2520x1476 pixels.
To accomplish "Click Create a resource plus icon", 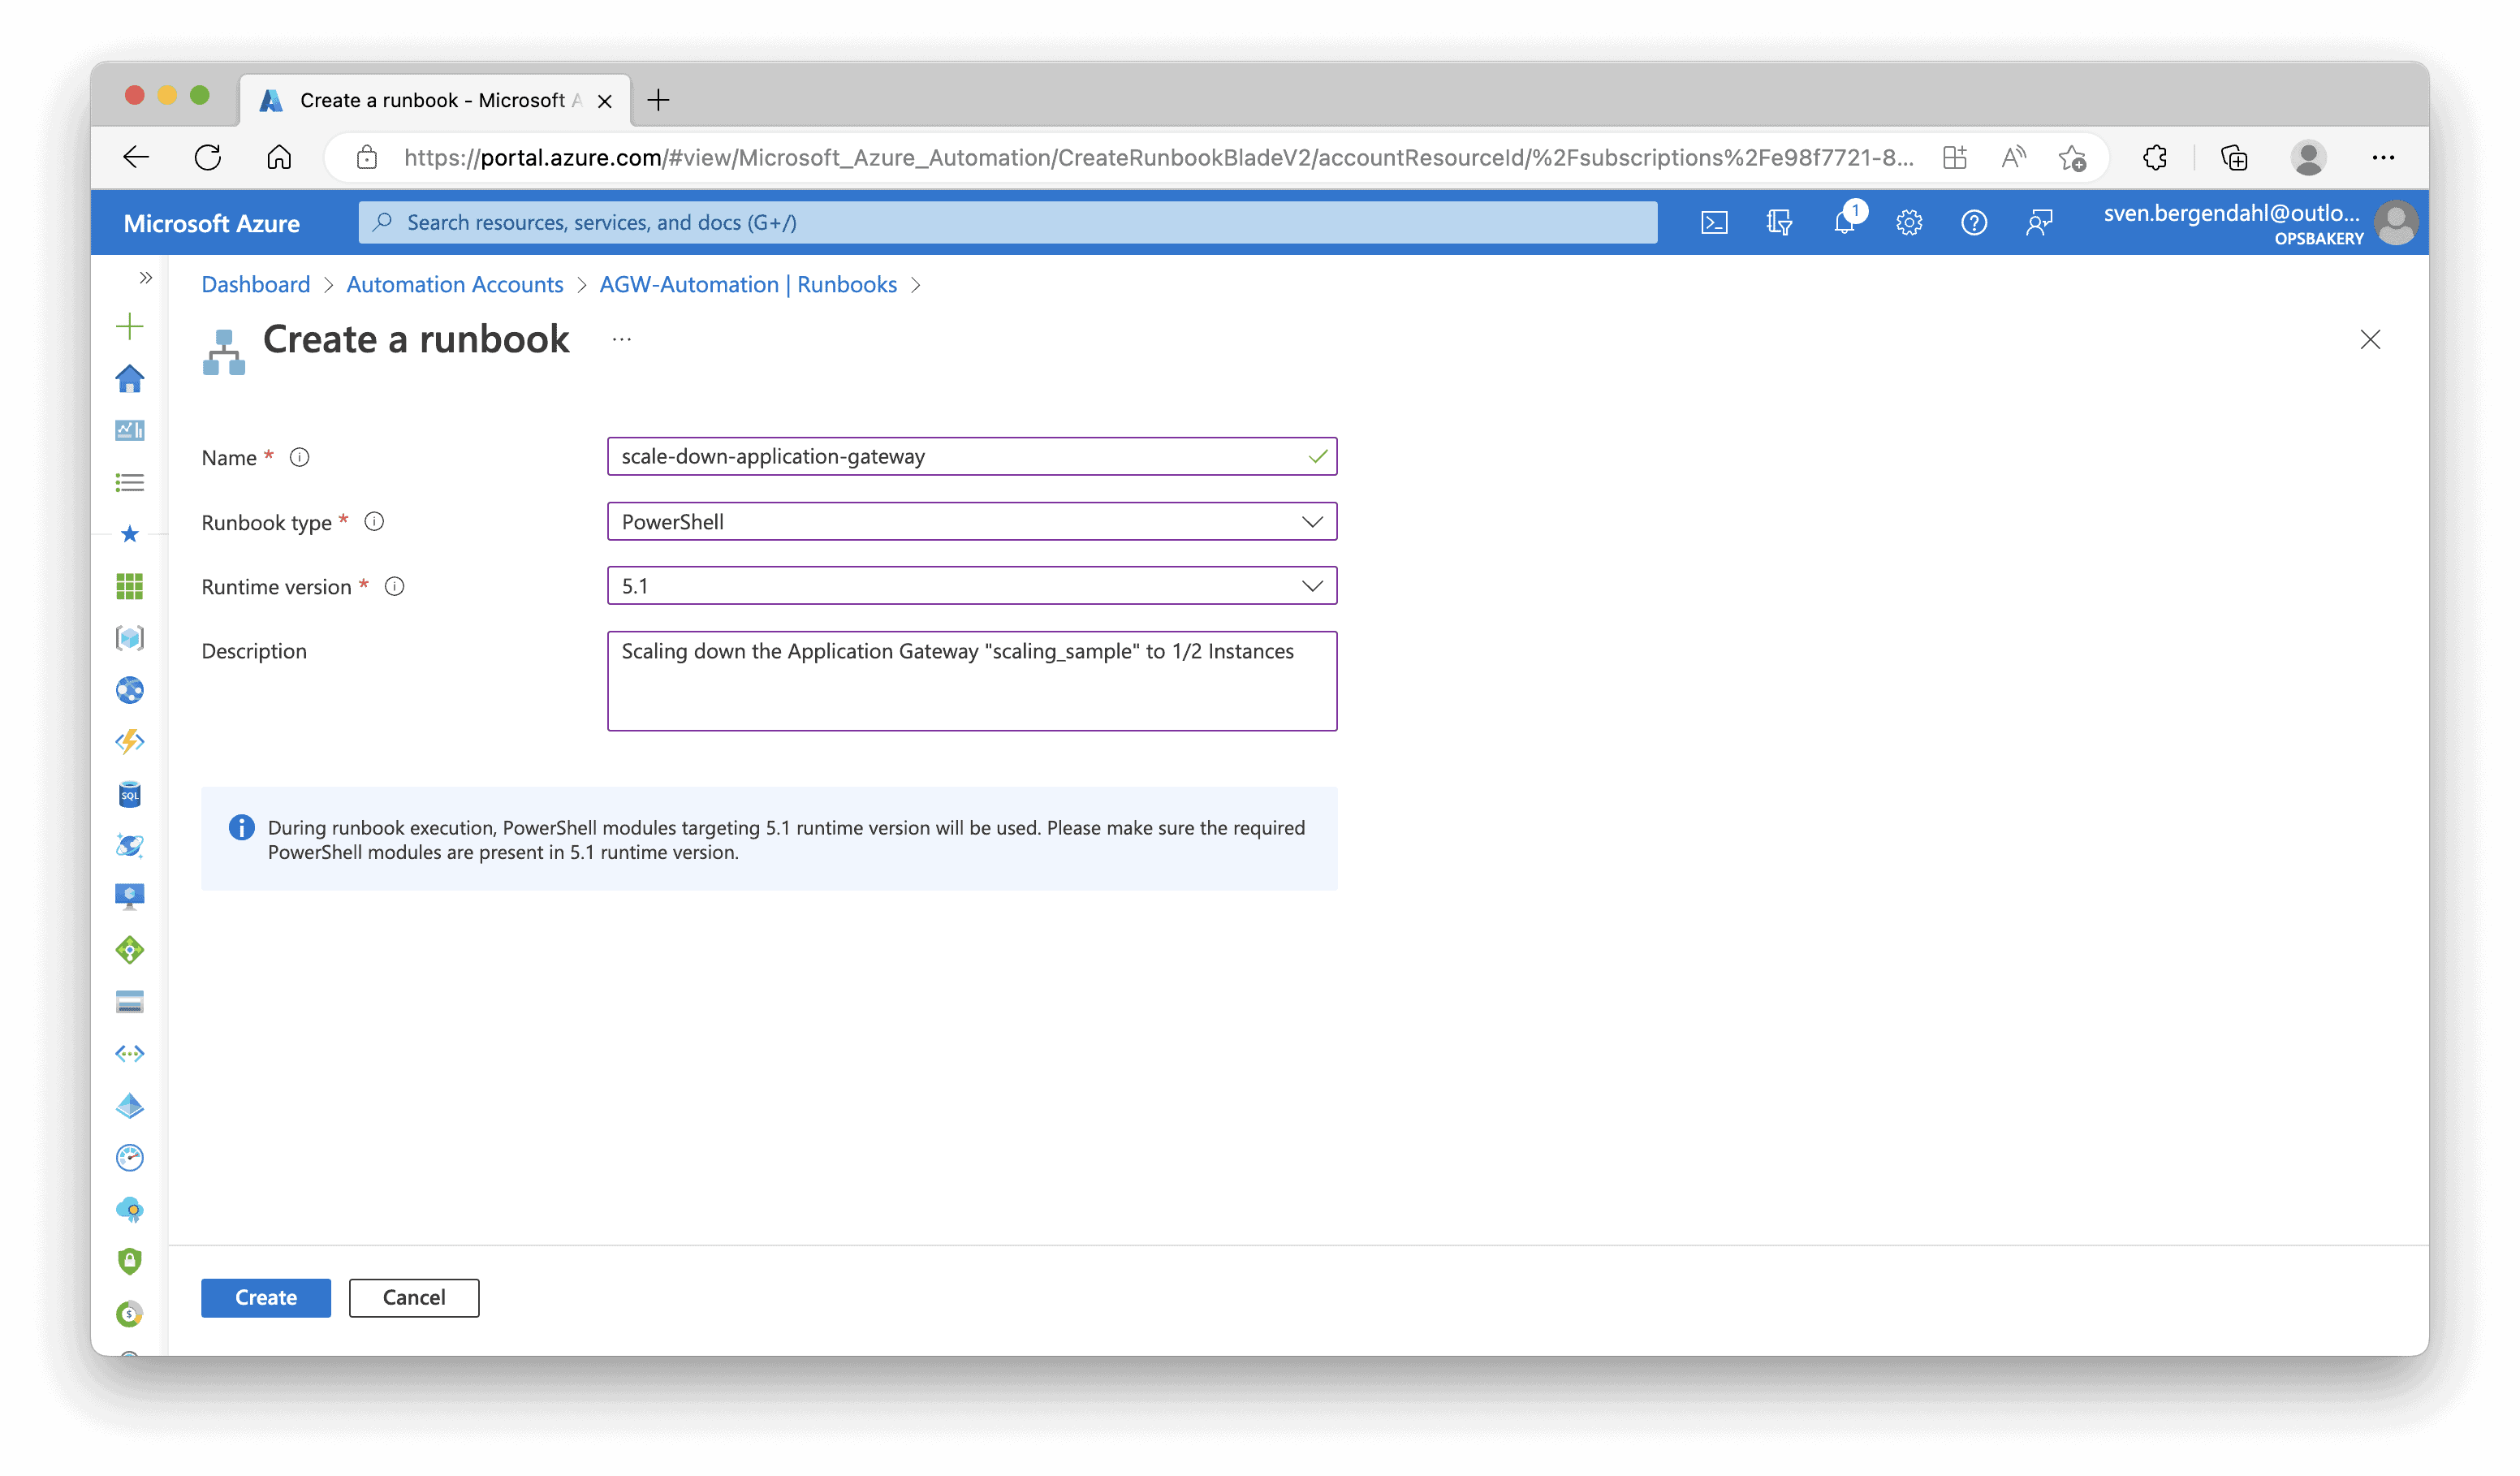I will [130, 326].
